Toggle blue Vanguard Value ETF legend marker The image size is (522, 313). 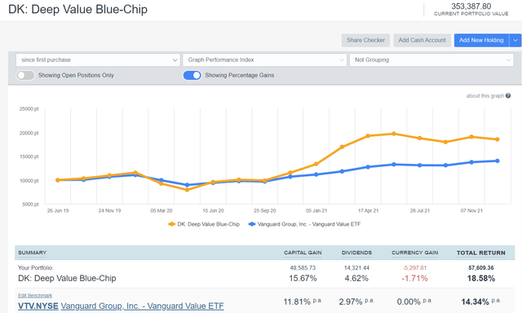click(252, 224)
